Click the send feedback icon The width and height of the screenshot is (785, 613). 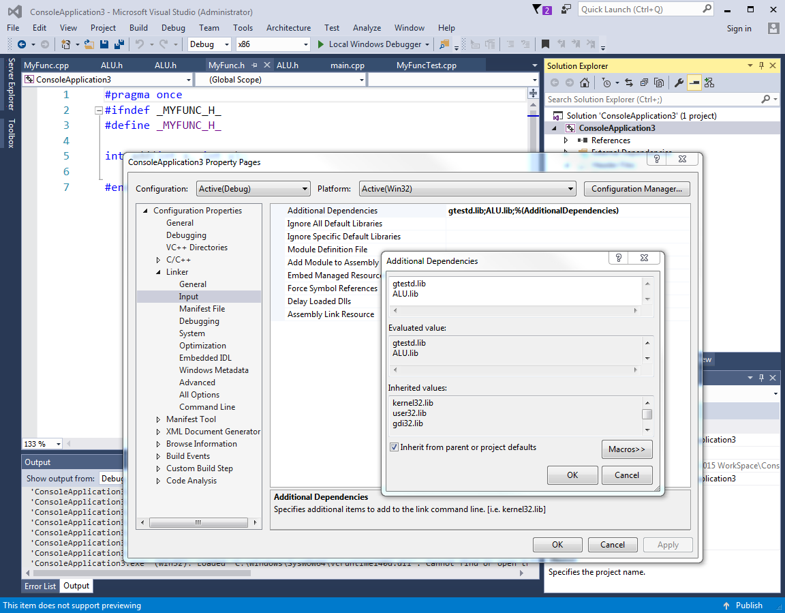[x=566, y=10]
